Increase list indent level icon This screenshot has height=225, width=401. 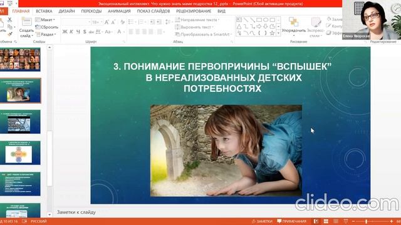tap(159, 22)
